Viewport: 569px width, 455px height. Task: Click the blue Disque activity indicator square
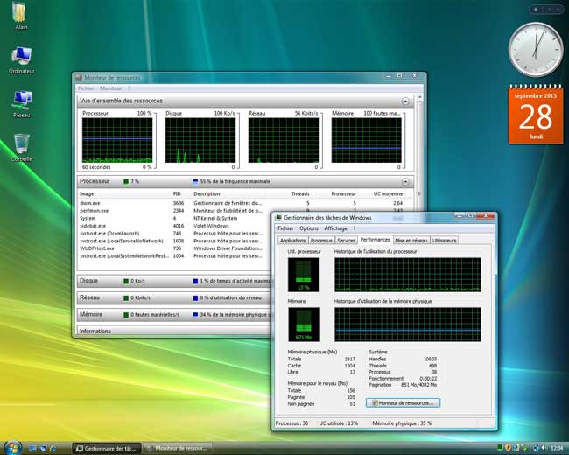[195, 281]
